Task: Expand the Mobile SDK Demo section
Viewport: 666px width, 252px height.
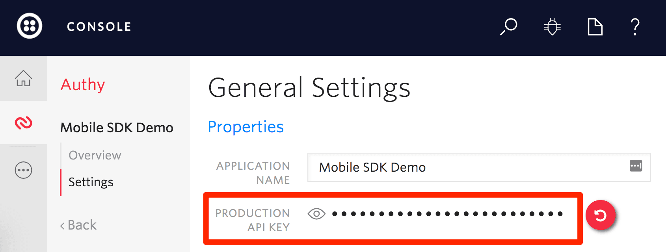Action: coord(116,127)
